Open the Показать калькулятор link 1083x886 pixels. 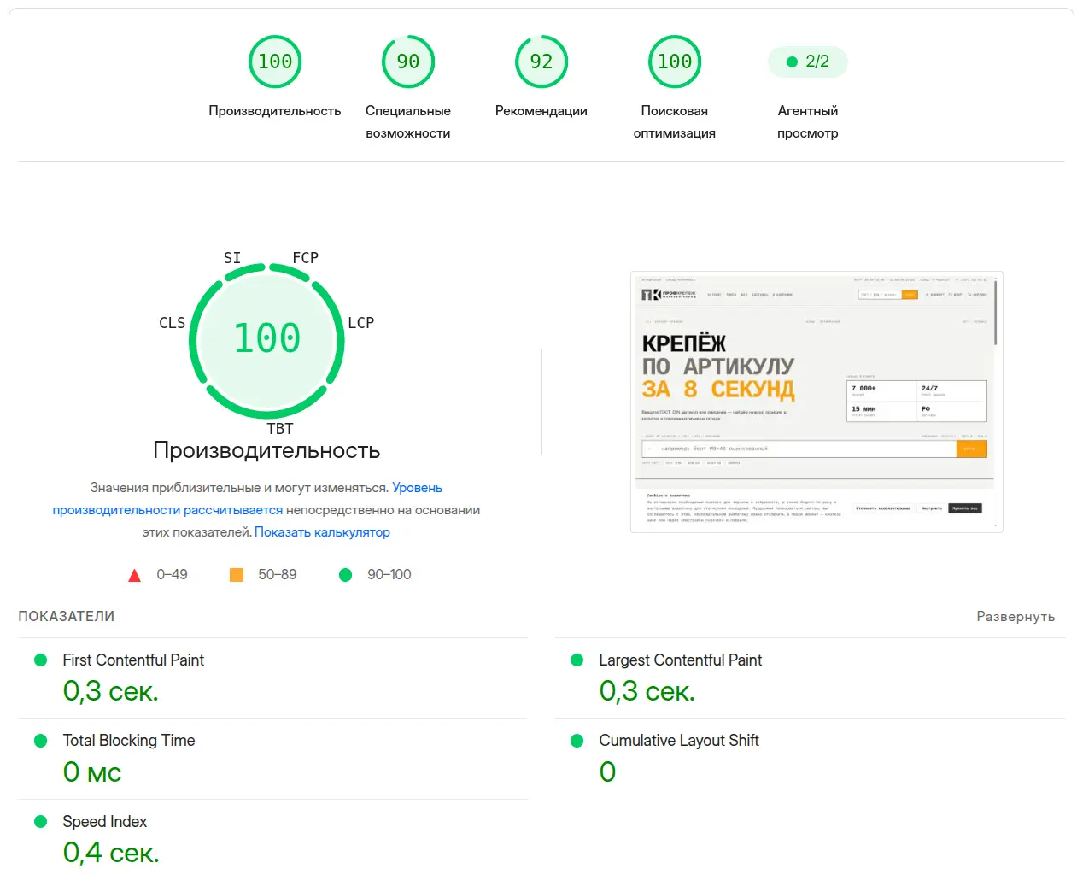pos(322,531)
